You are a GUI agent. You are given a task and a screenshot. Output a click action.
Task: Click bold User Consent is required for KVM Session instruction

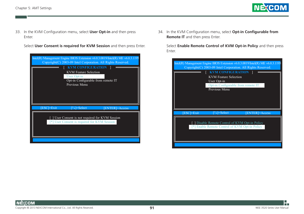point(72,46)
